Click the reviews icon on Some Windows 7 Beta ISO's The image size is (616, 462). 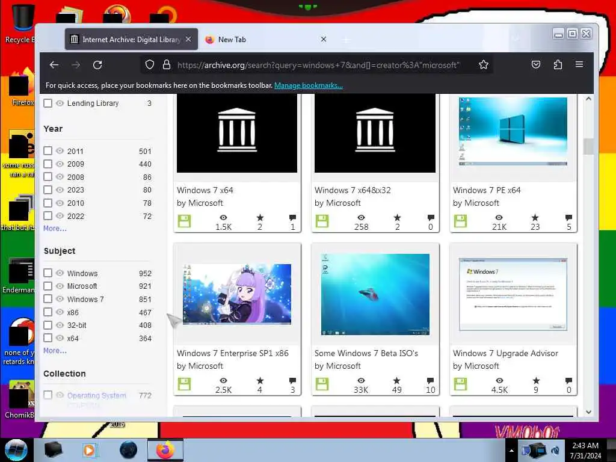pos(431,380)
